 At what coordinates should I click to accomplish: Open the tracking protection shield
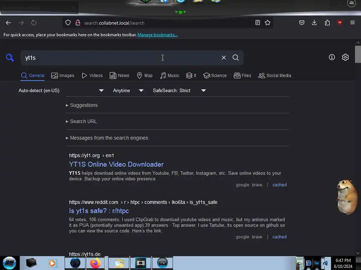(68, 23)
